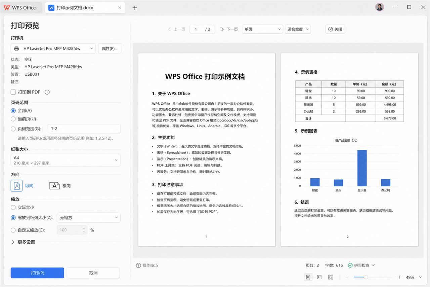Click the WPS Office logo icon
Screen dimensions: 430x287
[x=7, y=7]
